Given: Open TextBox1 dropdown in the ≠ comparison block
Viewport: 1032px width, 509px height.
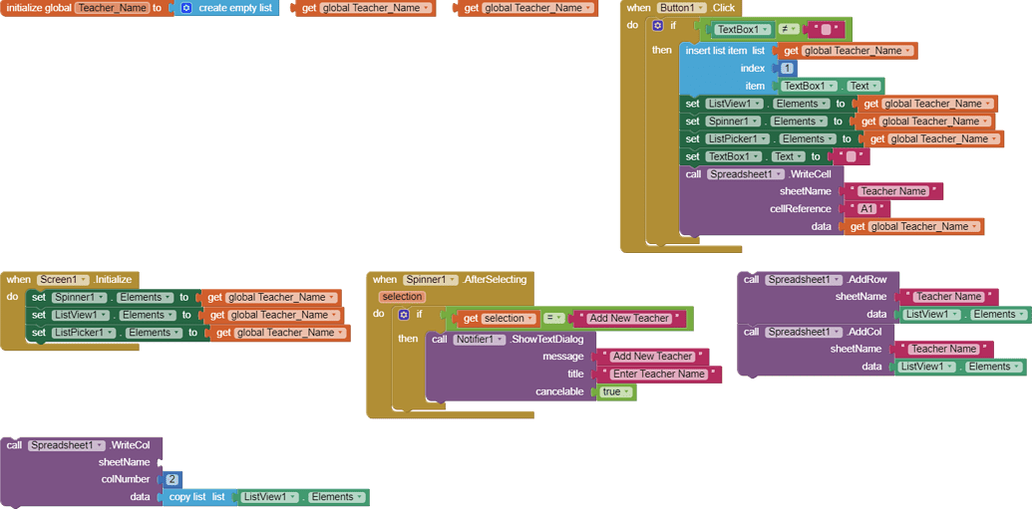Looking at the screenshot, I should pyautogui.click(x=744, y=30).
